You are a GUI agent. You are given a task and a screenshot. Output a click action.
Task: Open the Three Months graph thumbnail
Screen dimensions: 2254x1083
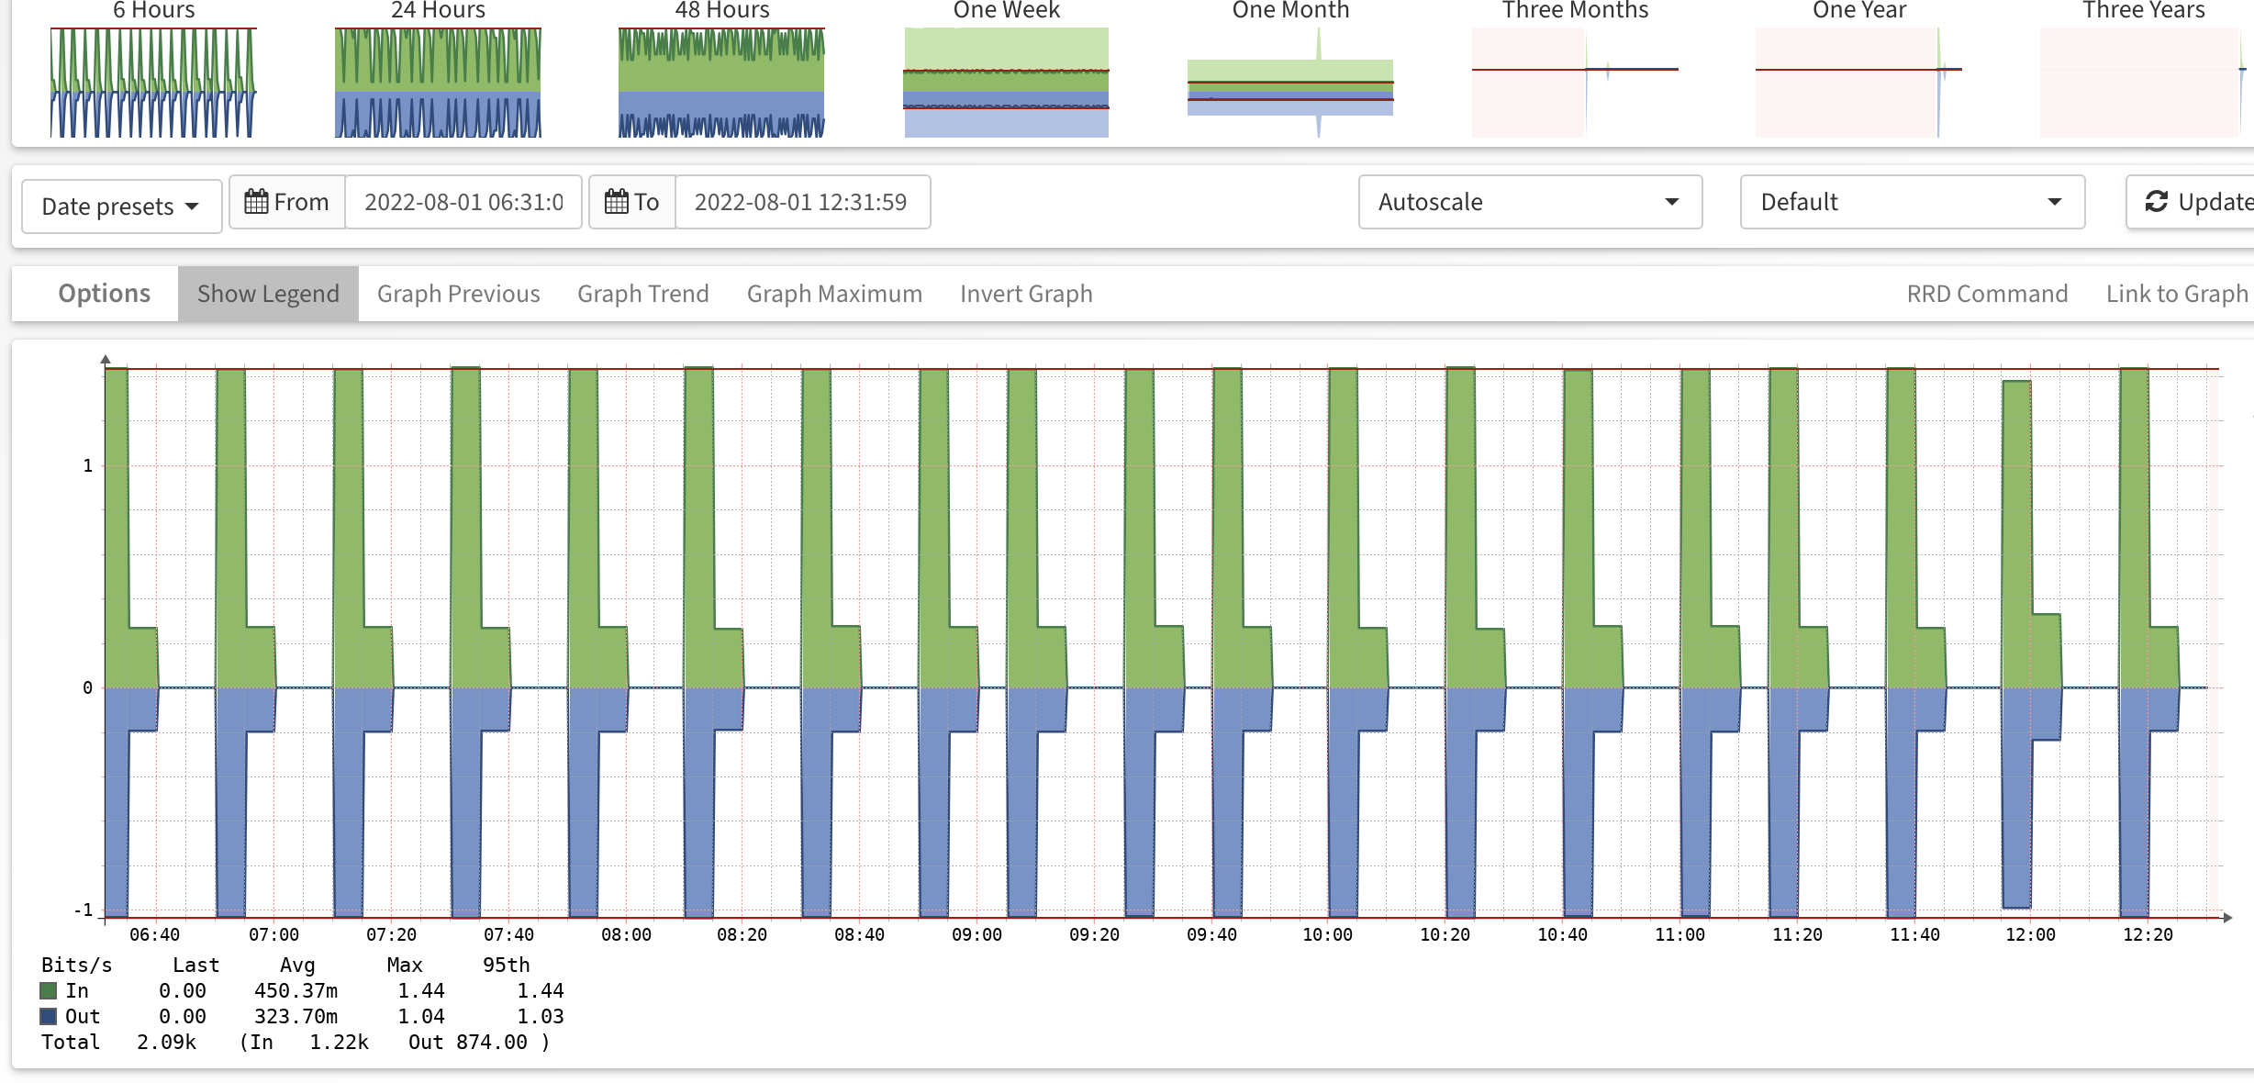[x=1575, y=82]
